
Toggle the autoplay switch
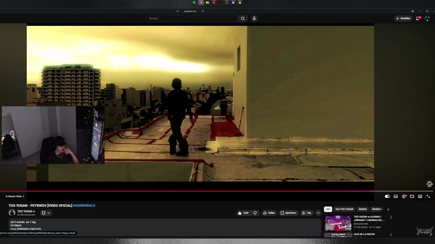(387, 196)
